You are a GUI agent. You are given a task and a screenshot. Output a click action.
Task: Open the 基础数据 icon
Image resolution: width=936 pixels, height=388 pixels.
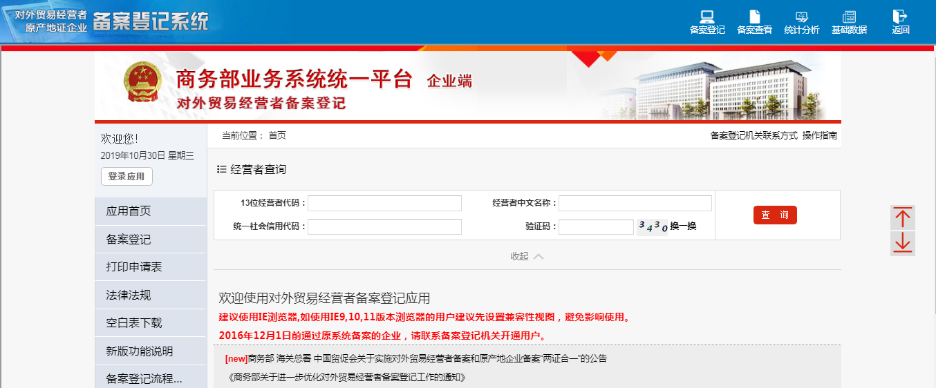849,17
